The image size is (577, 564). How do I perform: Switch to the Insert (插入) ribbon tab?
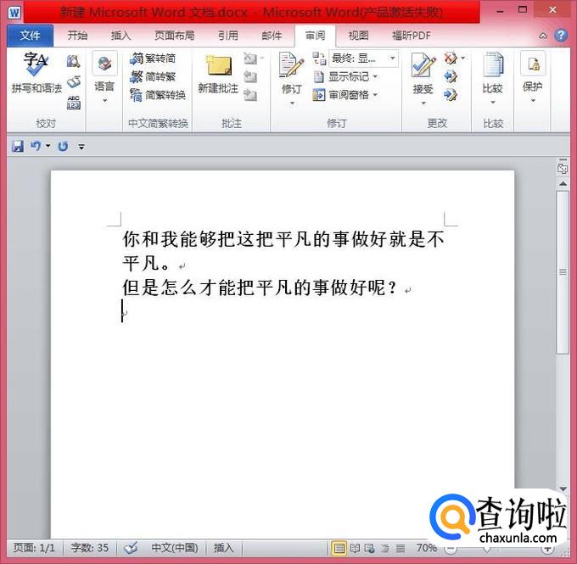[x=121, y=36]
